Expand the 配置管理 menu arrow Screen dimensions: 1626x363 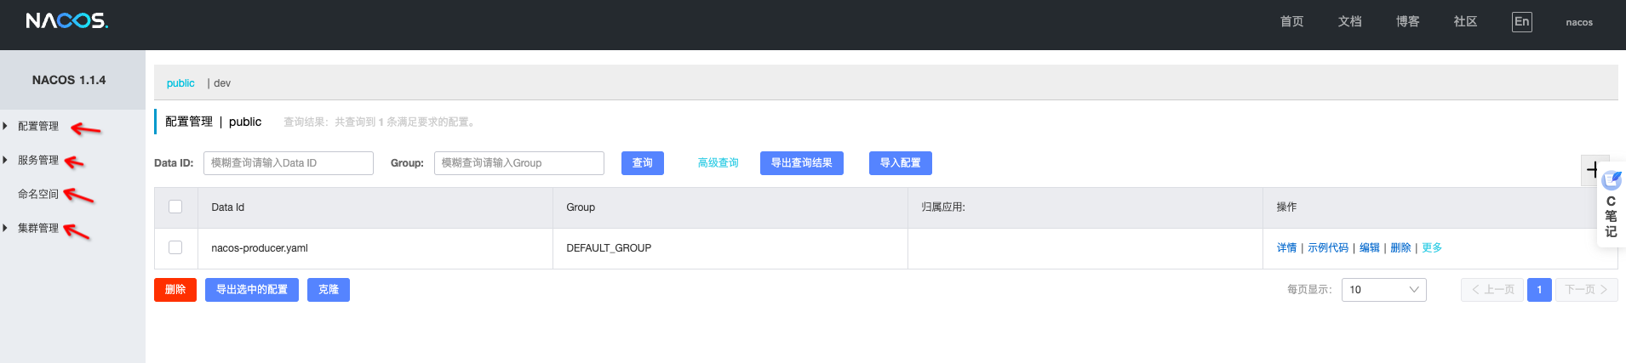(5, 126)
